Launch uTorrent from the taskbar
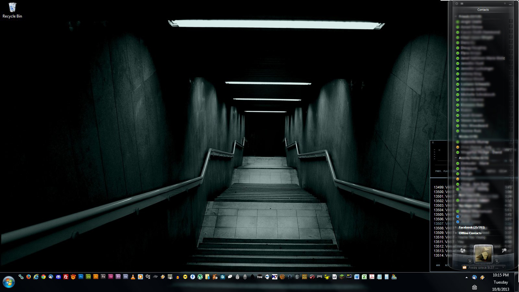The height and width of the screenshot is (292, 519). [200, 277]
